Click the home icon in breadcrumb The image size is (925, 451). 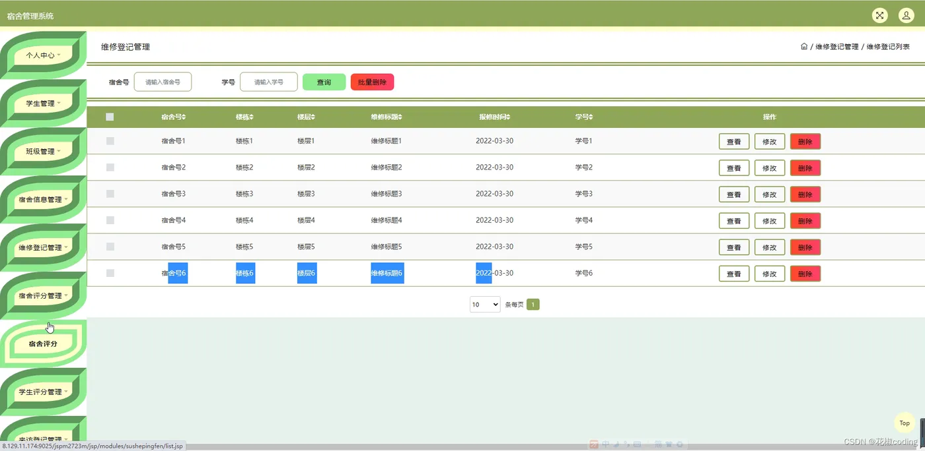[x=804, y=47]
